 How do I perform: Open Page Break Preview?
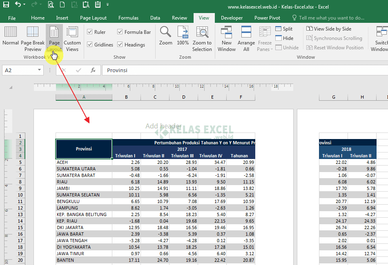click(x=32, y=36)
